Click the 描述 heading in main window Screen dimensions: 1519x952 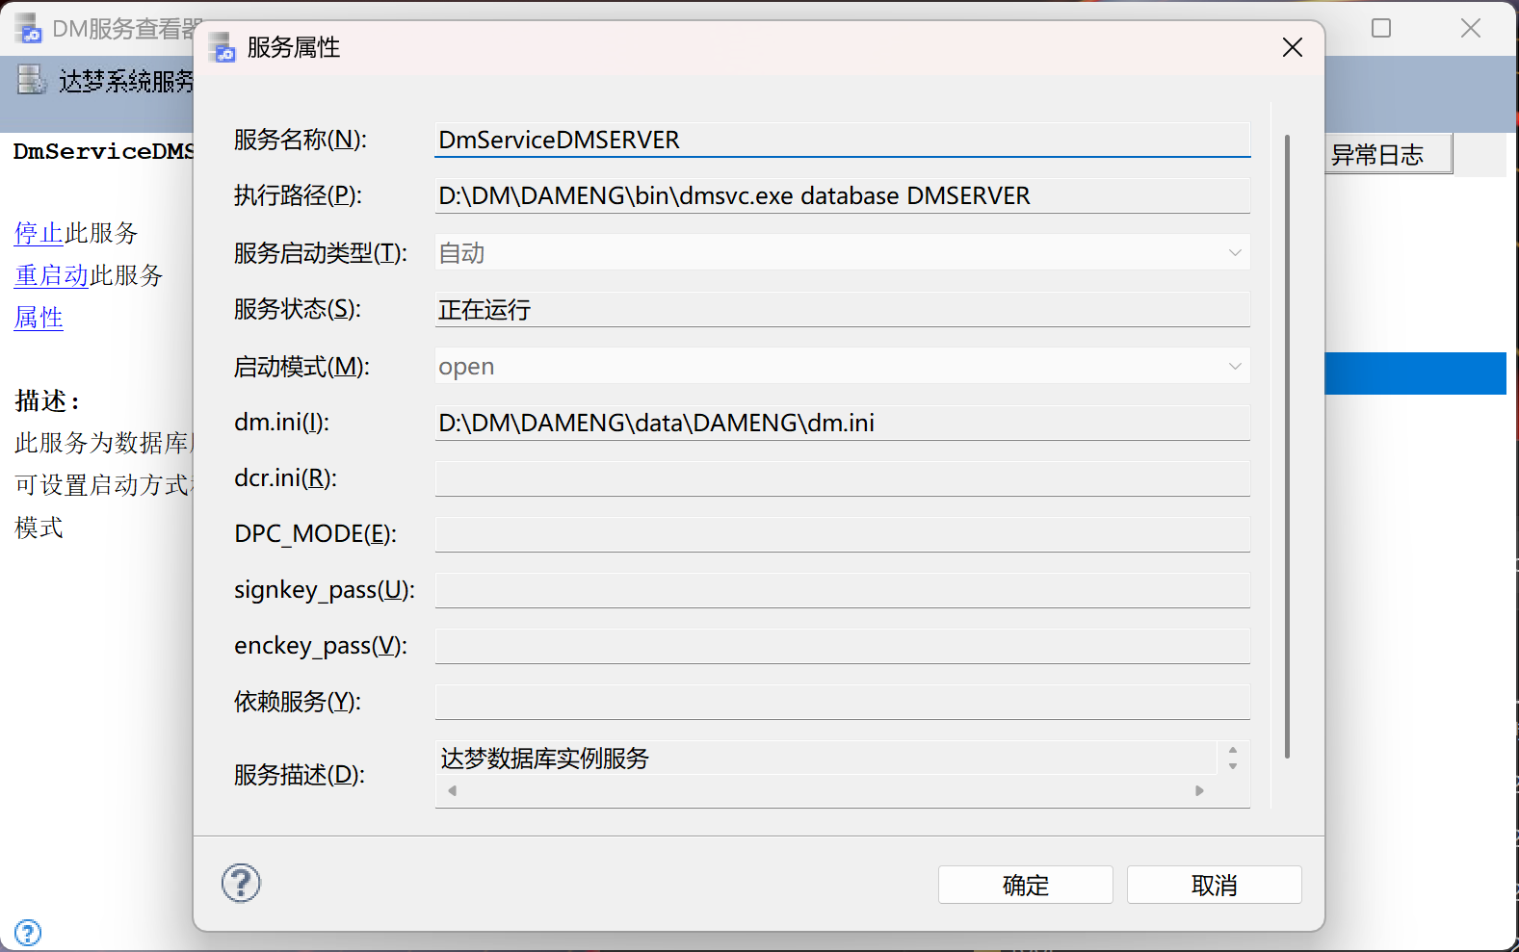(47, 400)
